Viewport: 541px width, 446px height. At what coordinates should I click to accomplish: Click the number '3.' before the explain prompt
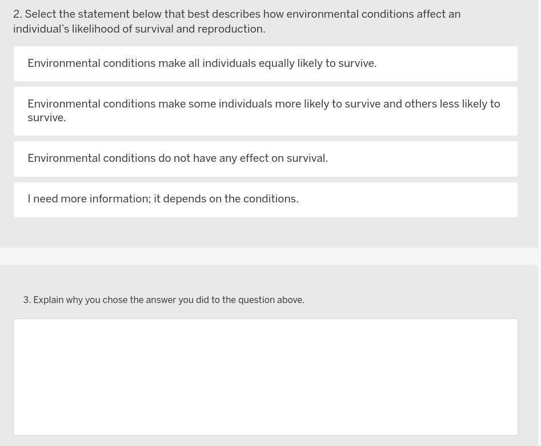coord(27,300)
